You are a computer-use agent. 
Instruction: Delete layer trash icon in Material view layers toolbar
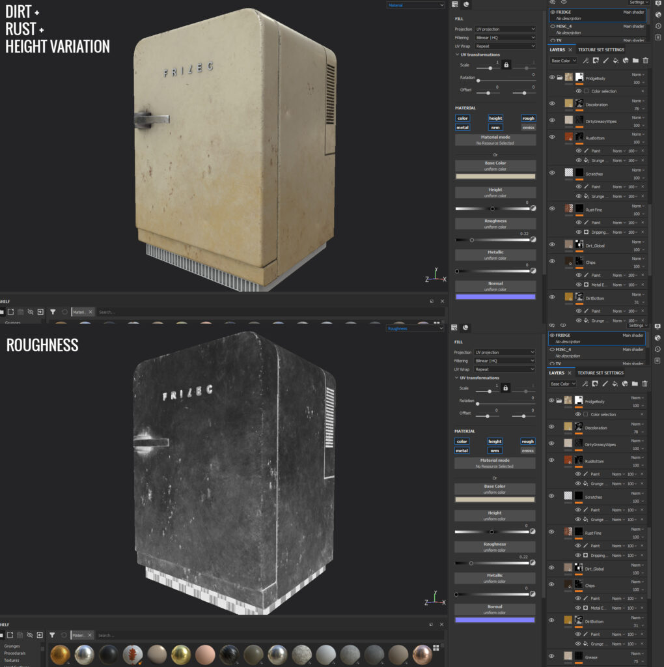pyautogui.click(x=645, y=61)
